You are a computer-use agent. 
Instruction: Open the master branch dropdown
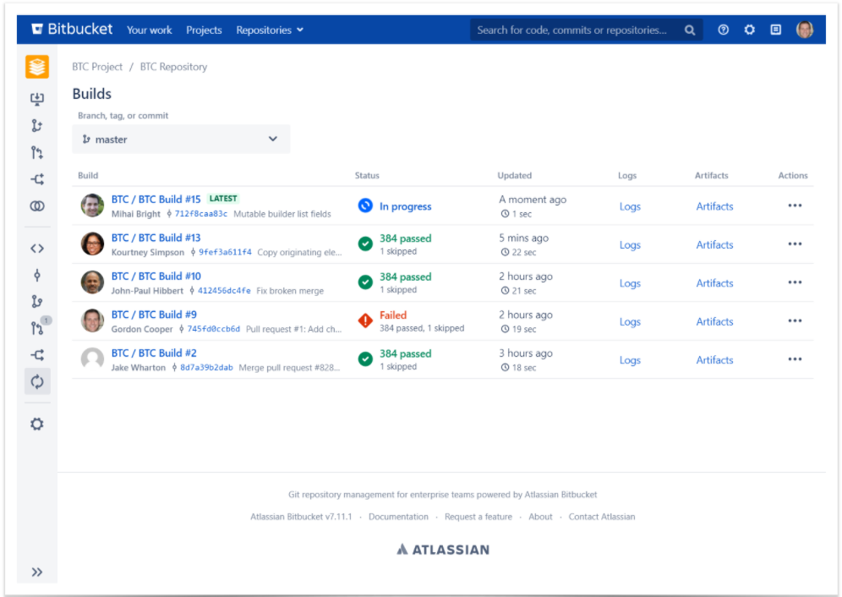tap(181, 140)
